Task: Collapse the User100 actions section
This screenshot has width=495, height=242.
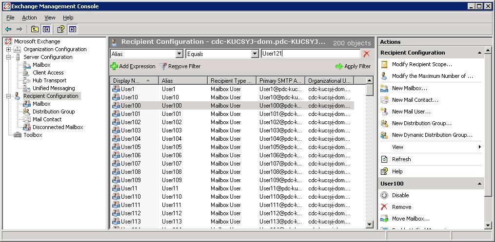Action: tap(479, 184)
